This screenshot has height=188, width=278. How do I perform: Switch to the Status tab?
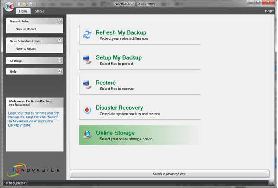[x=39, y=11]
